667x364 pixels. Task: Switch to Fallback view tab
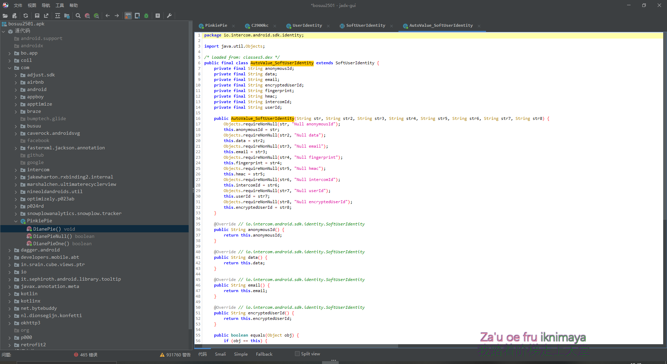coord(264,354)
